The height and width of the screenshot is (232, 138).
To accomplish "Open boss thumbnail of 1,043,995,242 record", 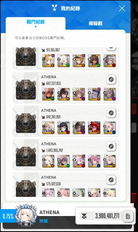I will tap(26, 157).
